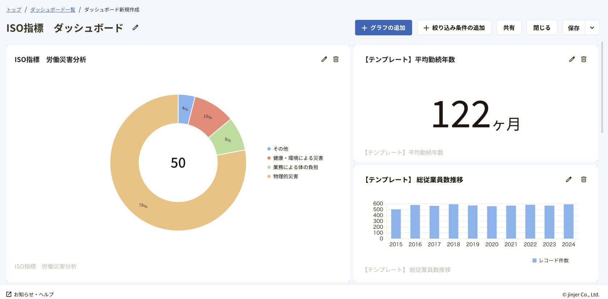Open the 絞り込み条件の追加 filter menu
This screenshot has width=608, height=299.
click(x=454, y=28)
